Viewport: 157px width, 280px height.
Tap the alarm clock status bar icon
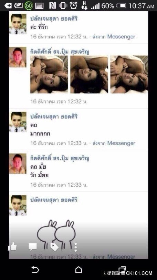point(73,6)
